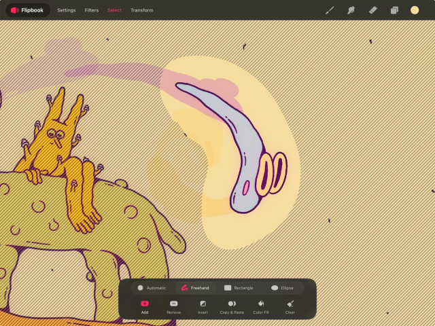This screenshot has height=326, width=435.
Task: Clear the current selection
Action: click(290, 307)
